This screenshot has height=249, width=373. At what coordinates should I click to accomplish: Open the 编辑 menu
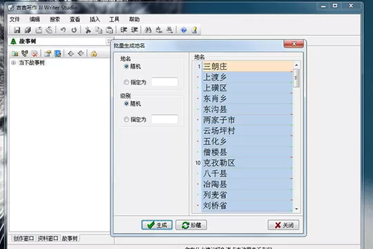tap(35, 19)
